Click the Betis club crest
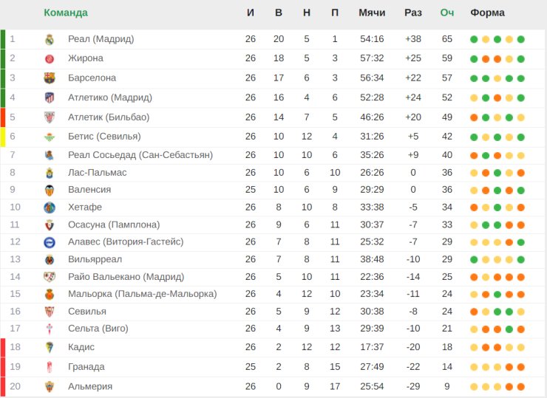The image size is (547, 398). point(50,137)
